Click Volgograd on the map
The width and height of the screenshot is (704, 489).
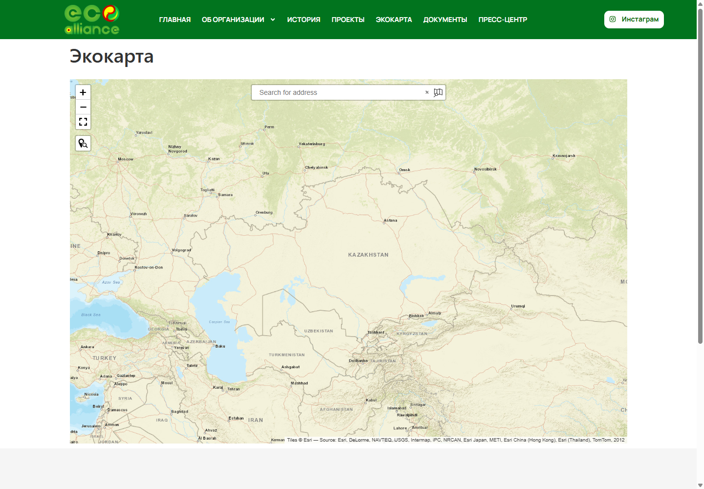coord(181,250)
